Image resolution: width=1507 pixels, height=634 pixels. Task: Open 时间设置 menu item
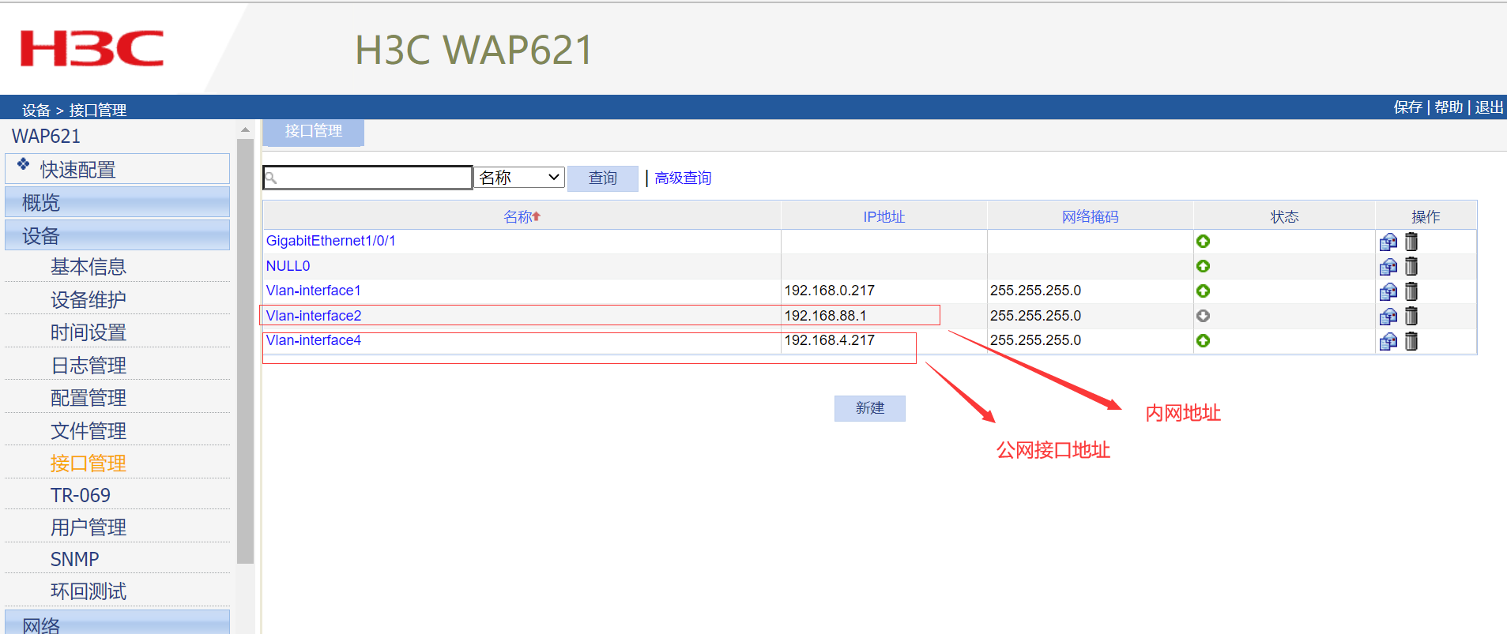pos(89,332)
